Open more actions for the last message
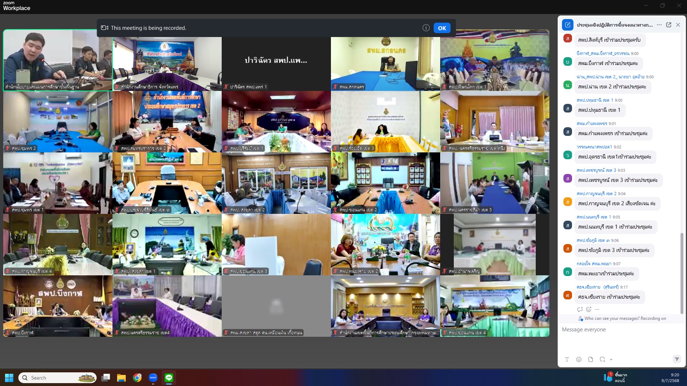This screenshot has width=687, height=386. (597, 309)
